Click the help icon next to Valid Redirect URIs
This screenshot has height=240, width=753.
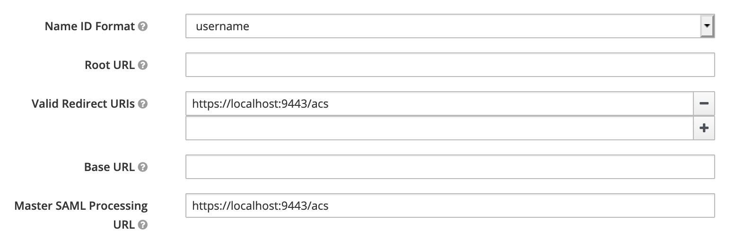tap(143, 104)
